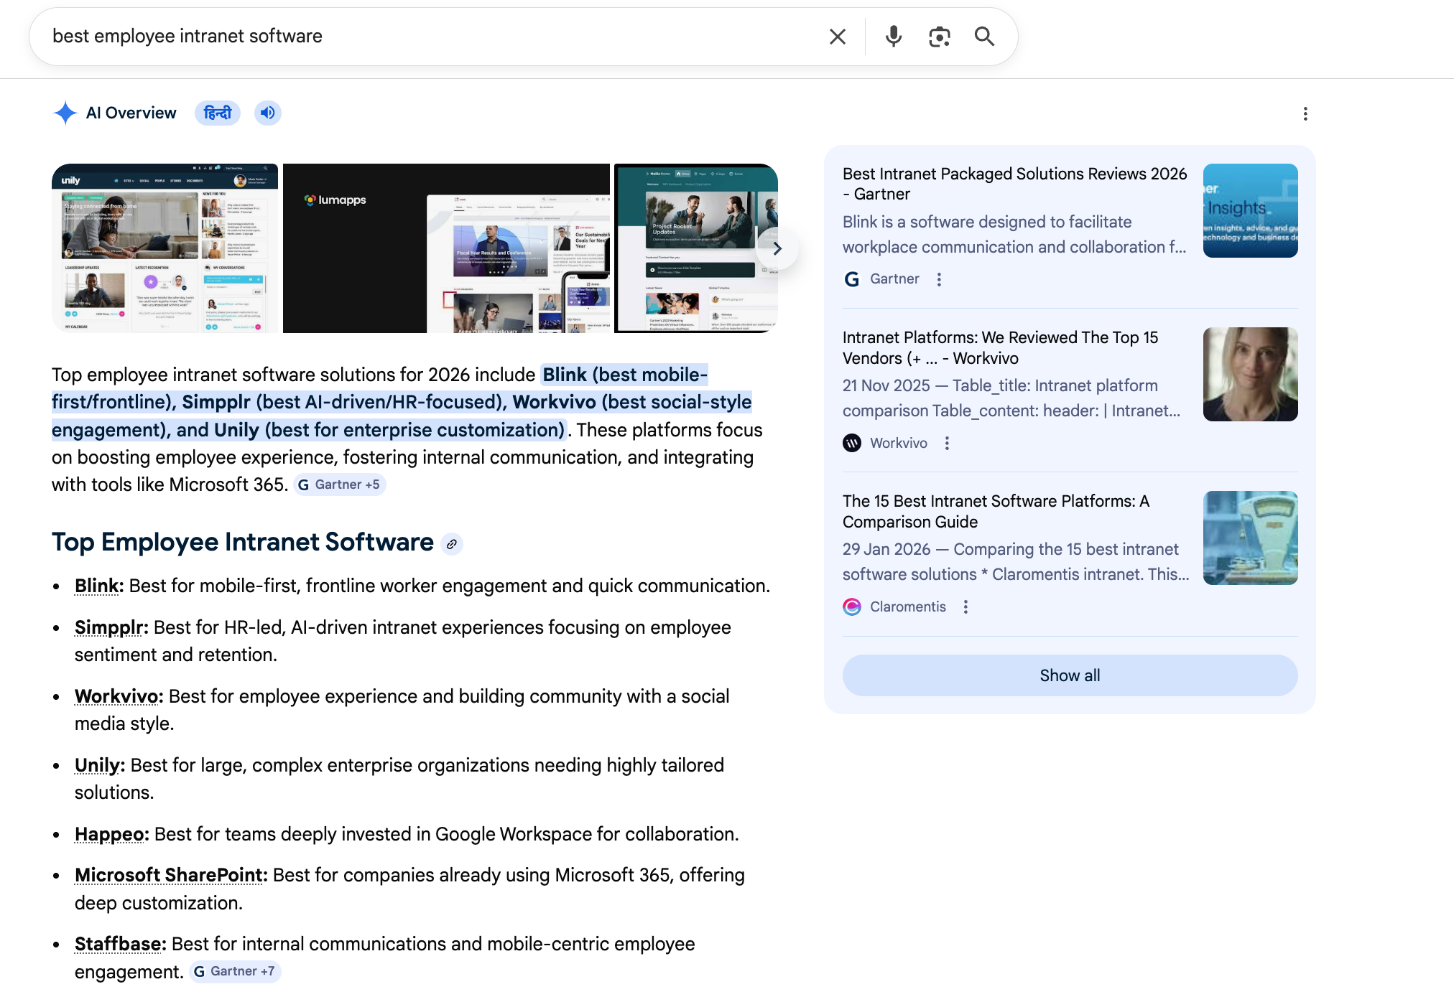1454x1002 pixels.
Task: Activate the microphone for voice search
Action: [x=893, y=36]
